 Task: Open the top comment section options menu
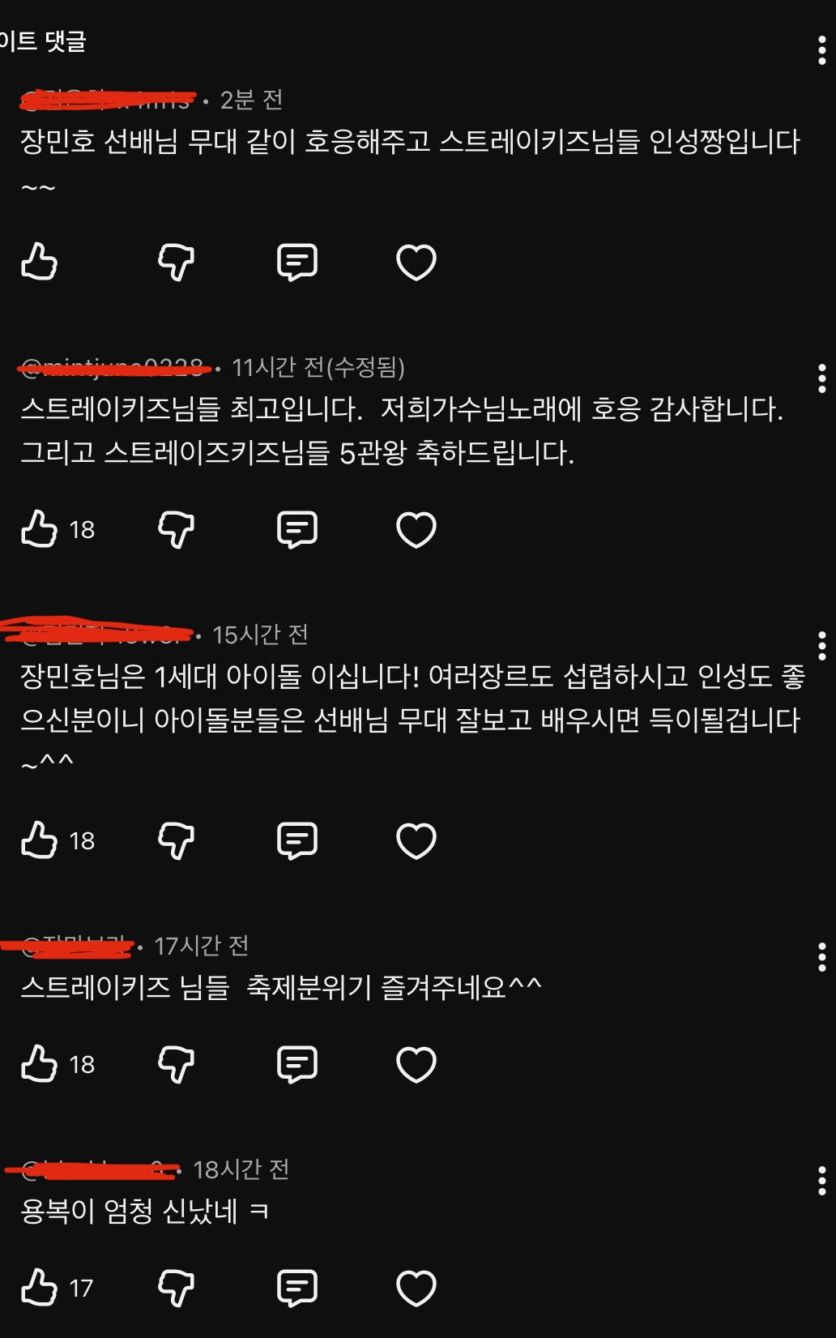pyautogui.click(x=822, y=50)
